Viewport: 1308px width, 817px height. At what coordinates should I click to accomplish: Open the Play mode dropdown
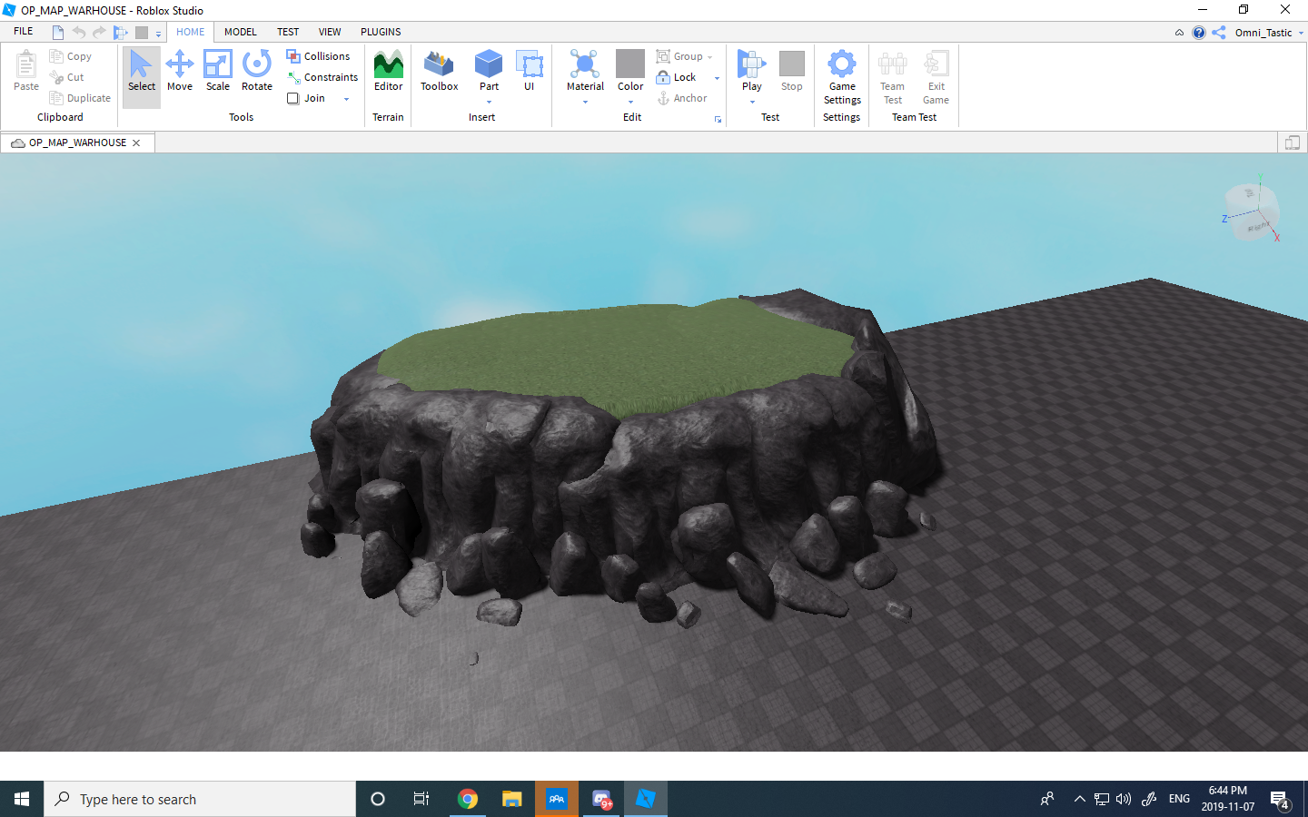(751, 102)
